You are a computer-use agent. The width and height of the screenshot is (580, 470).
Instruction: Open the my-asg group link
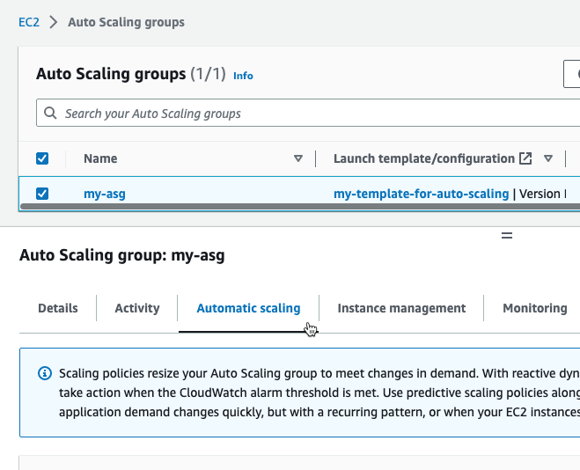(105, 194)
